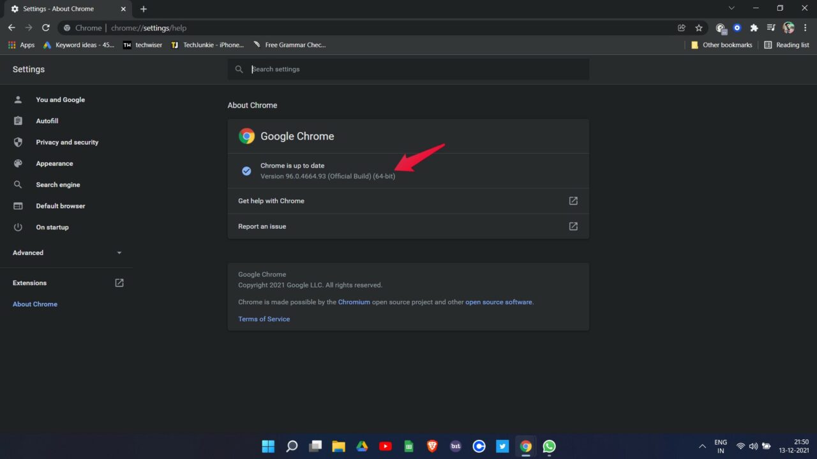Viewport: 817px width, 459px height.
Task: Launch Google Sheets from the taskbar
Action: tap(409, 446)
